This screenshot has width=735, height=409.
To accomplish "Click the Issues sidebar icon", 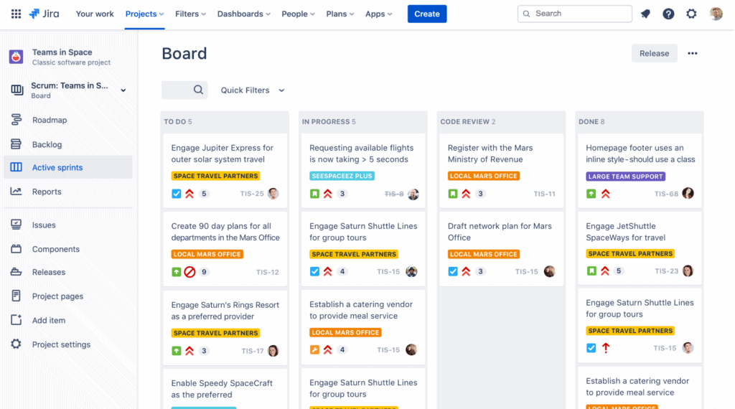I will [16, 225].
